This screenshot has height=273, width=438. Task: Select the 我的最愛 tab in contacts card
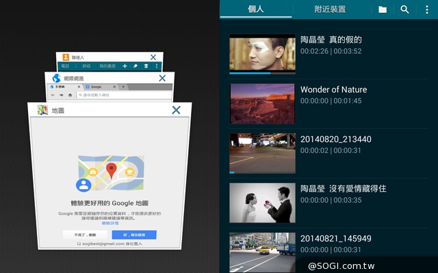(107, 66)
